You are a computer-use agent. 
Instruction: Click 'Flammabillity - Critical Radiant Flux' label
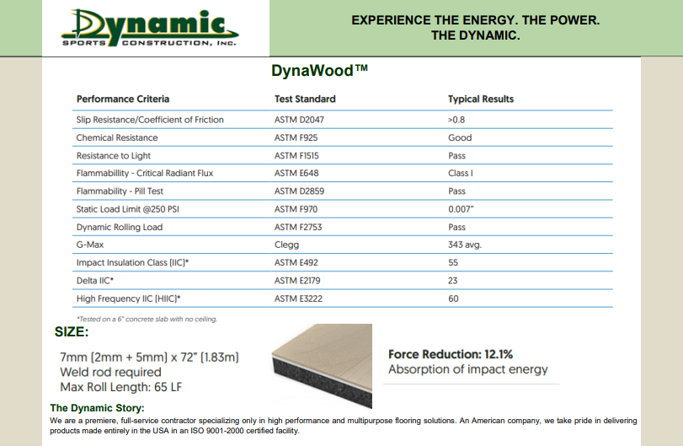tap(145, 173)
